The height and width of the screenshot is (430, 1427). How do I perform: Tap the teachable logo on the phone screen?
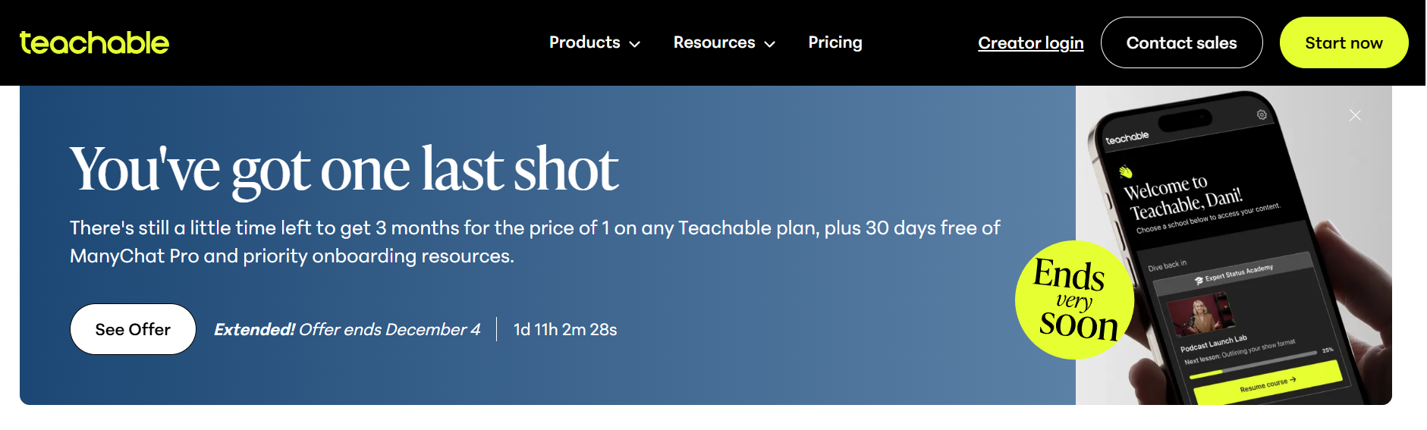(x=1127, y=137)
